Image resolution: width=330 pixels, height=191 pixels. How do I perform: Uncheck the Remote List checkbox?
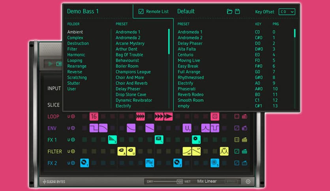tap(141, 11)
